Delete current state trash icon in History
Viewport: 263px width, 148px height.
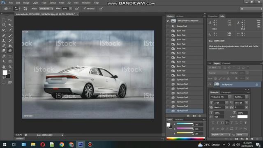200,116
